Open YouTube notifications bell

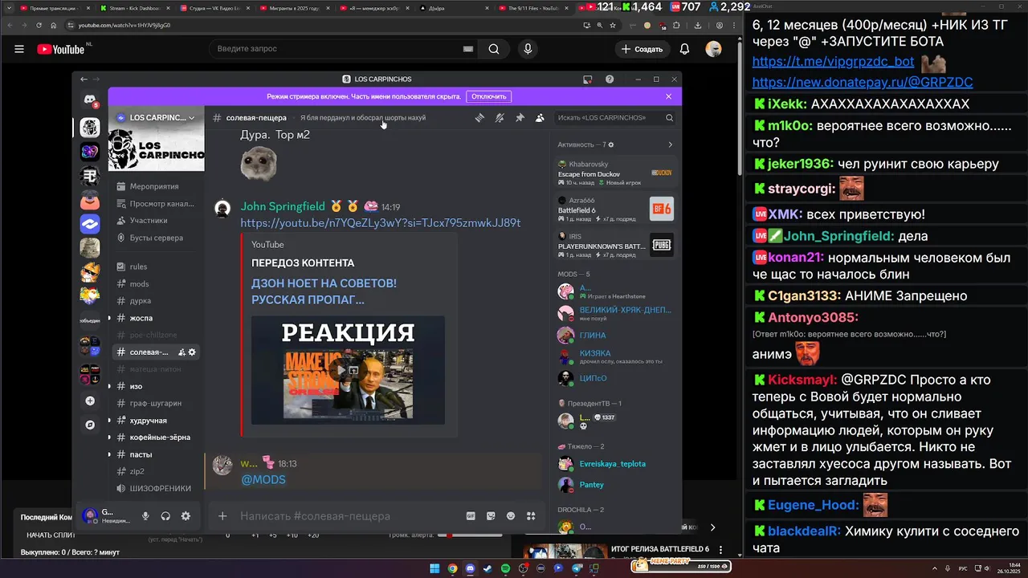point(684,49)
